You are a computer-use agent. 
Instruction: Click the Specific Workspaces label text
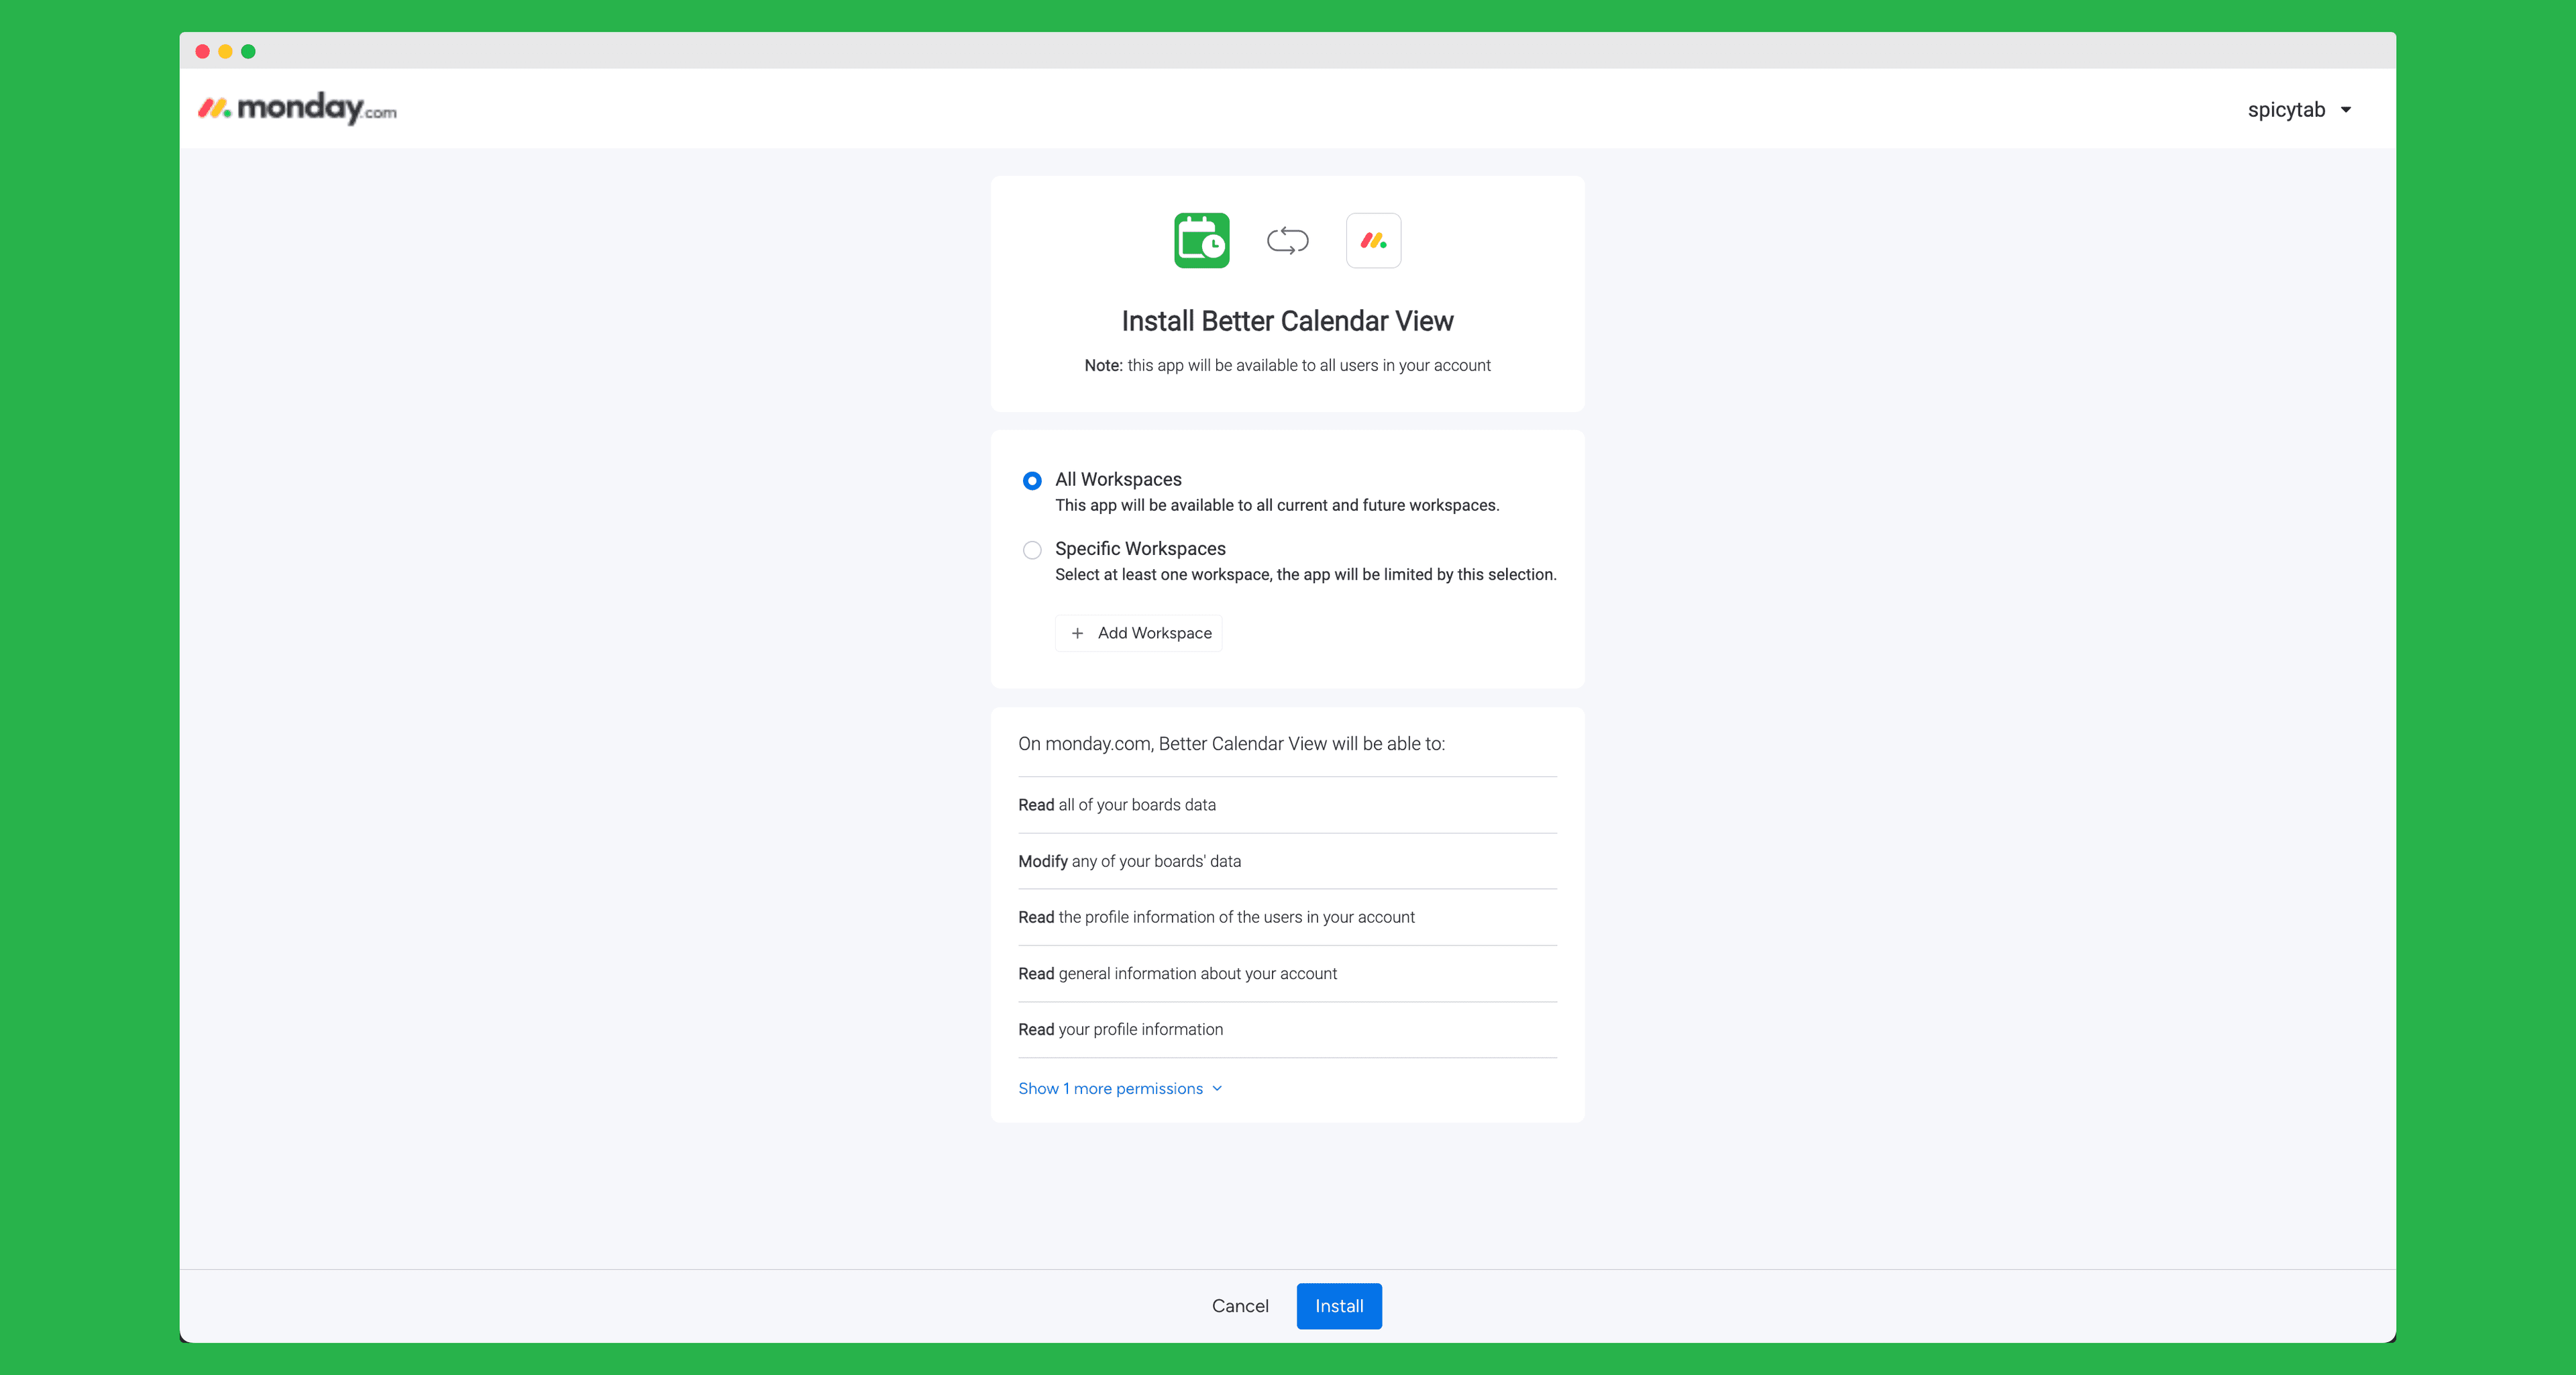click(1140, 548)
